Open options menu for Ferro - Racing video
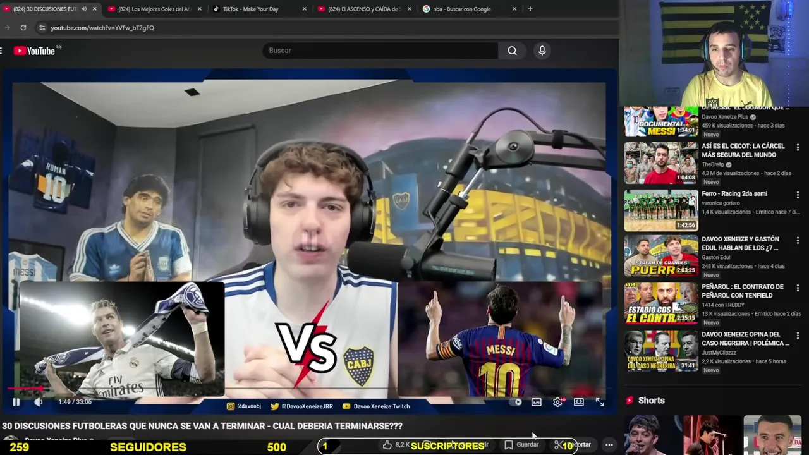The image size is (809, 455). (x=798, y=195)
